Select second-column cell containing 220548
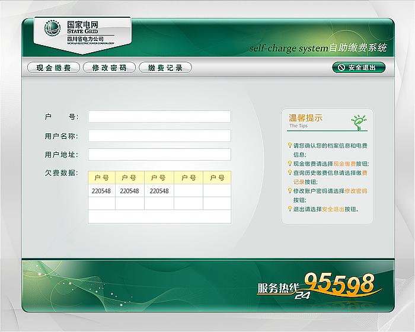The width and height of the screenshot is (415, 332). point(130,191)
